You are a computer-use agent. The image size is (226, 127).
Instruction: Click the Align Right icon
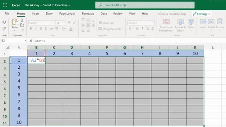tap(93, 25)
